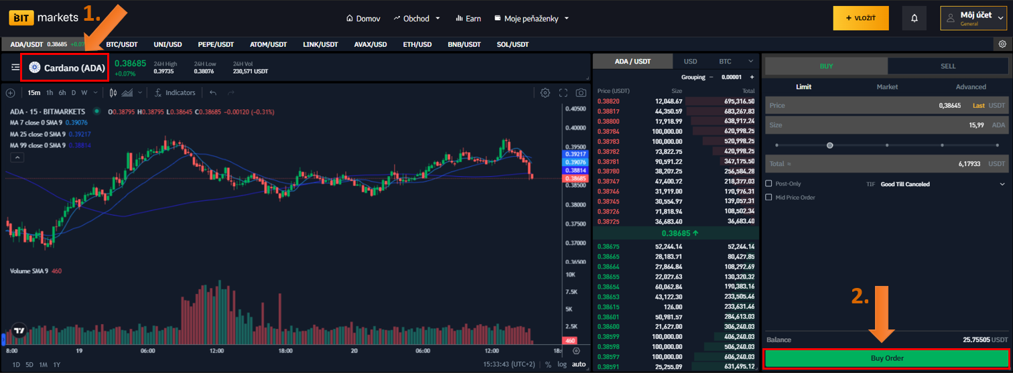This screenshot has height=373, width=1013.
Task: Select the Market order tab
Action: click(887, 87)
